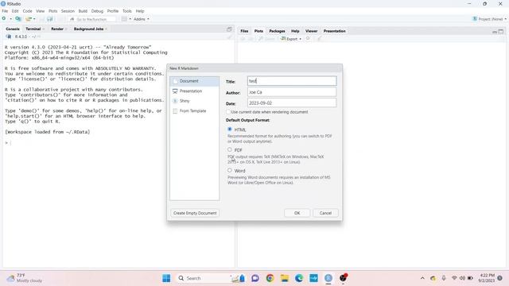Click the clear all plots broom icon

pyautogui.click(x=319, y=39)
